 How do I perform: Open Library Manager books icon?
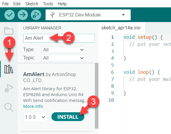(9, 69)
